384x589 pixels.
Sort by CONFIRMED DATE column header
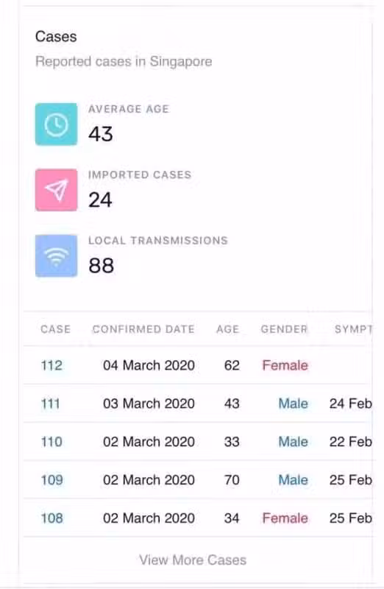143,329
